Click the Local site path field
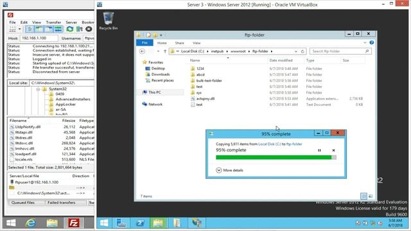The height and width of the screenshot is (231, 411). 62,83
